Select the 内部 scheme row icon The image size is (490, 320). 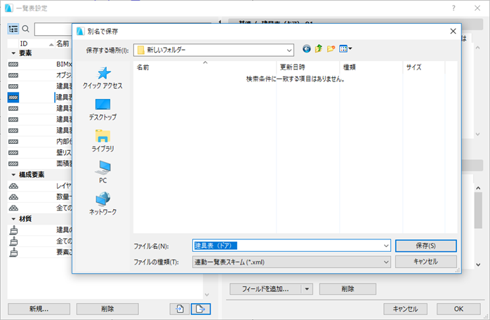(x=13, y=142)
